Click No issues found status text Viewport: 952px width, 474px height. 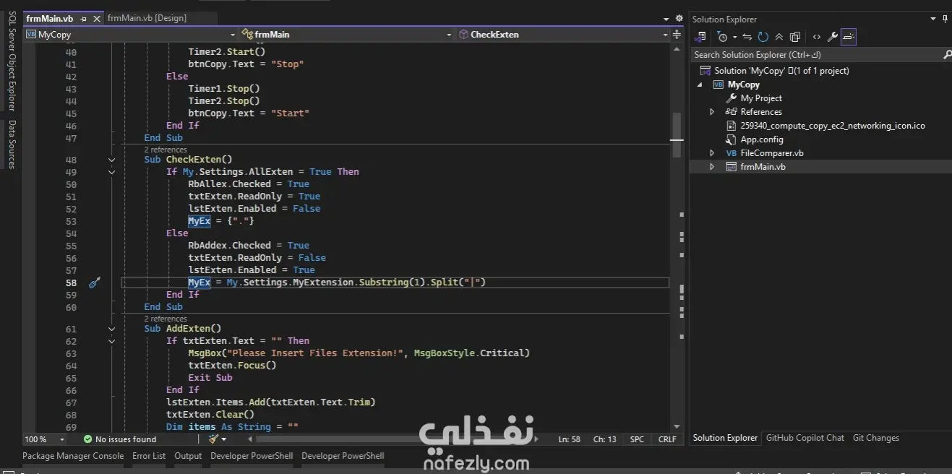[x=126, y=439]
